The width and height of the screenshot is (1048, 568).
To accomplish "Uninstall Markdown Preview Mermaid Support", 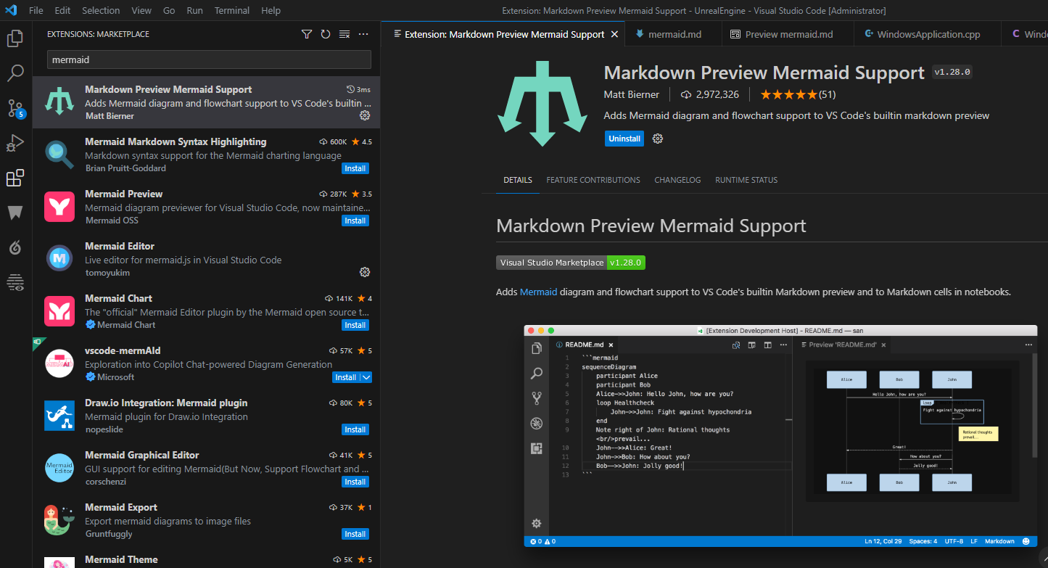I will [x=624, y=139].
